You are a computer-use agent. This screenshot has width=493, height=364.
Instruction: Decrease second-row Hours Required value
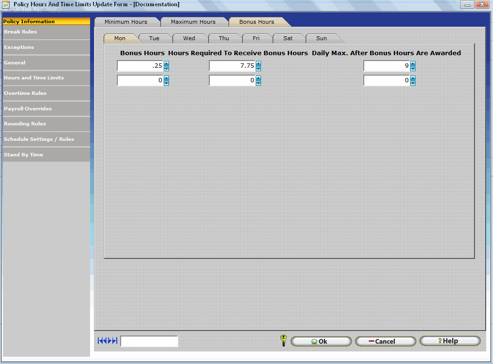[259, 83]
